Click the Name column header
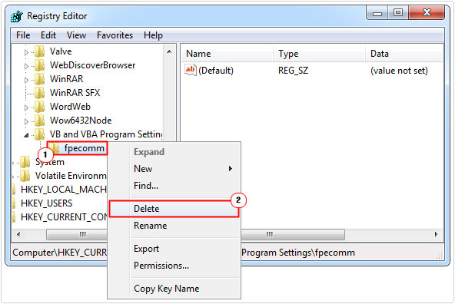This screenshot has height=304, width=455. [227, 54]
